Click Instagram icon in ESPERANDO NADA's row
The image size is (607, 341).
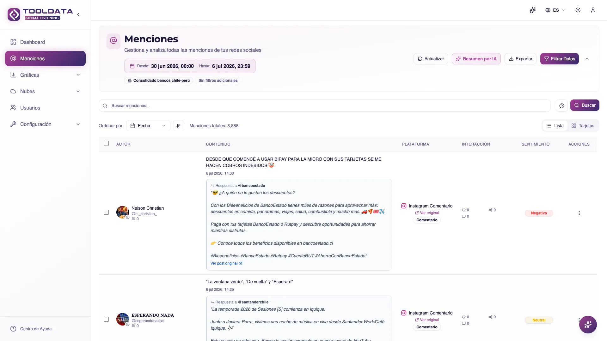pyautogui.click(x=404, y=313)
